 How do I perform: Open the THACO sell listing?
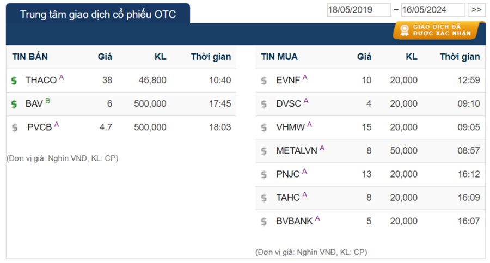coord(41,81)
